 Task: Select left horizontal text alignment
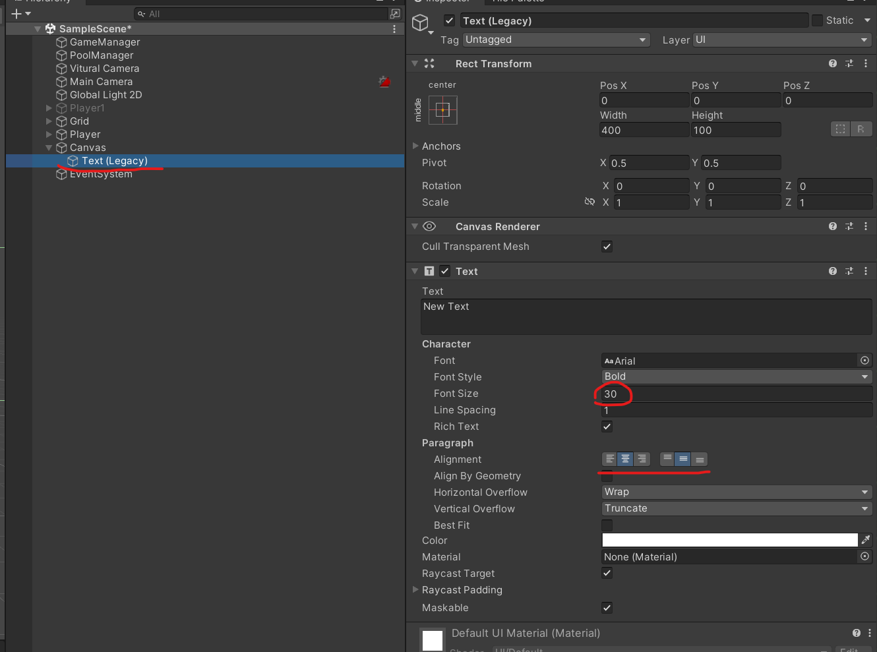coord(610,459)
